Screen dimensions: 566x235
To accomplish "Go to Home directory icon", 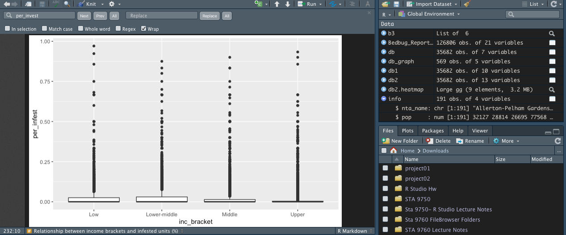I will pos(394,151).
